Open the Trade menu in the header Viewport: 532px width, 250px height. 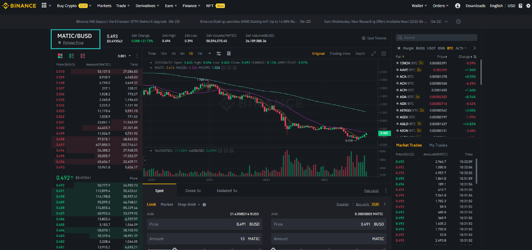click(123, 6)
